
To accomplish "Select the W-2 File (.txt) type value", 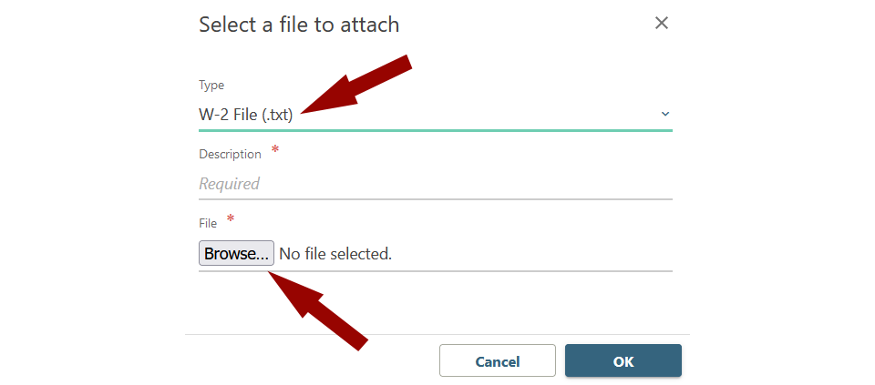I will click(246, 115).
